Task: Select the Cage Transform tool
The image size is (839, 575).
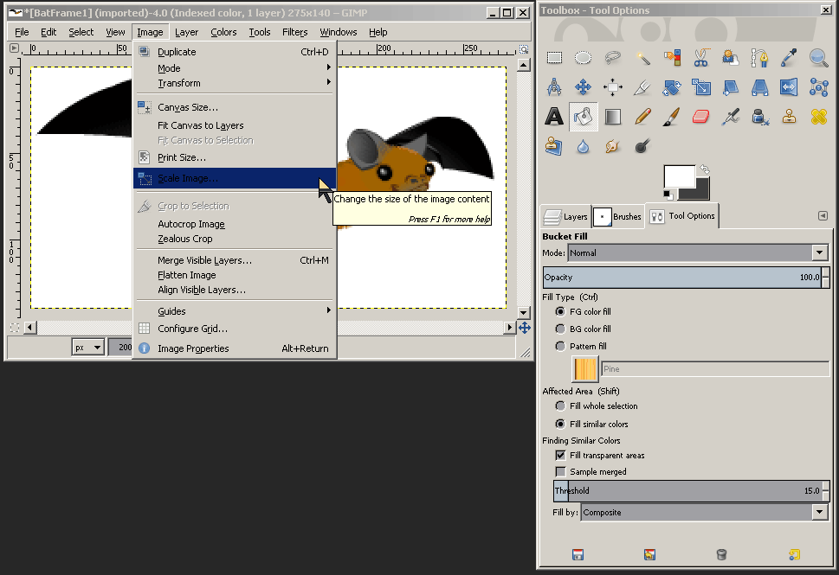Action: tap(818, 87)
